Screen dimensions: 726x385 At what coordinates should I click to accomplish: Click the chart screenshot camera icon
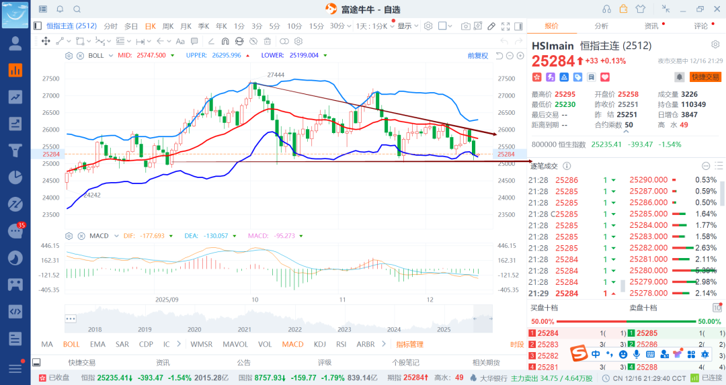(465, 26)
